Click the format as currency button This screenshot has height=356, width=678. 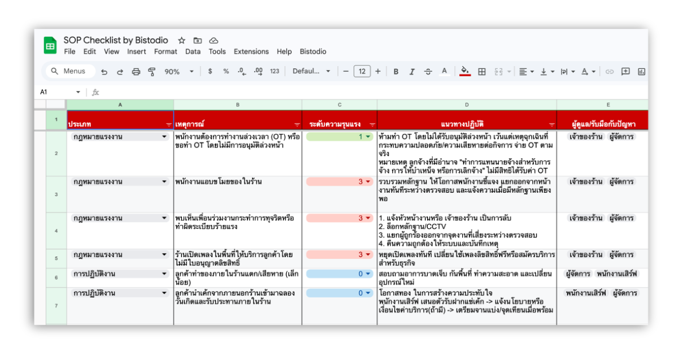[210, 72]
